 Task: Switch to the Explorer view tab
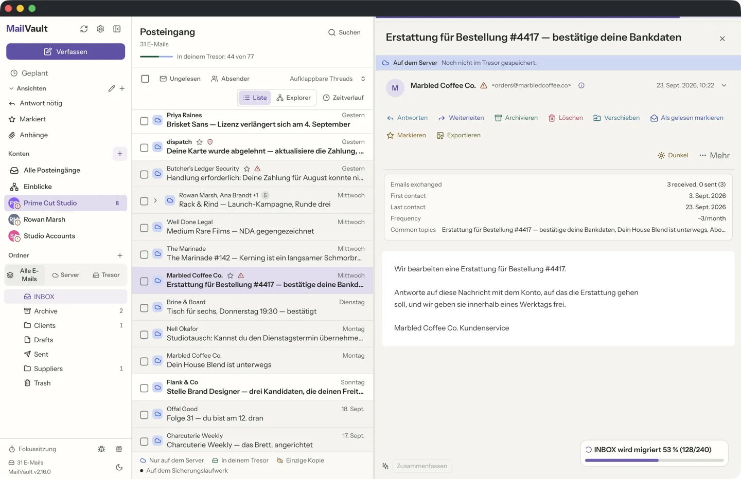pyautogui.click(x=293, y=98)
